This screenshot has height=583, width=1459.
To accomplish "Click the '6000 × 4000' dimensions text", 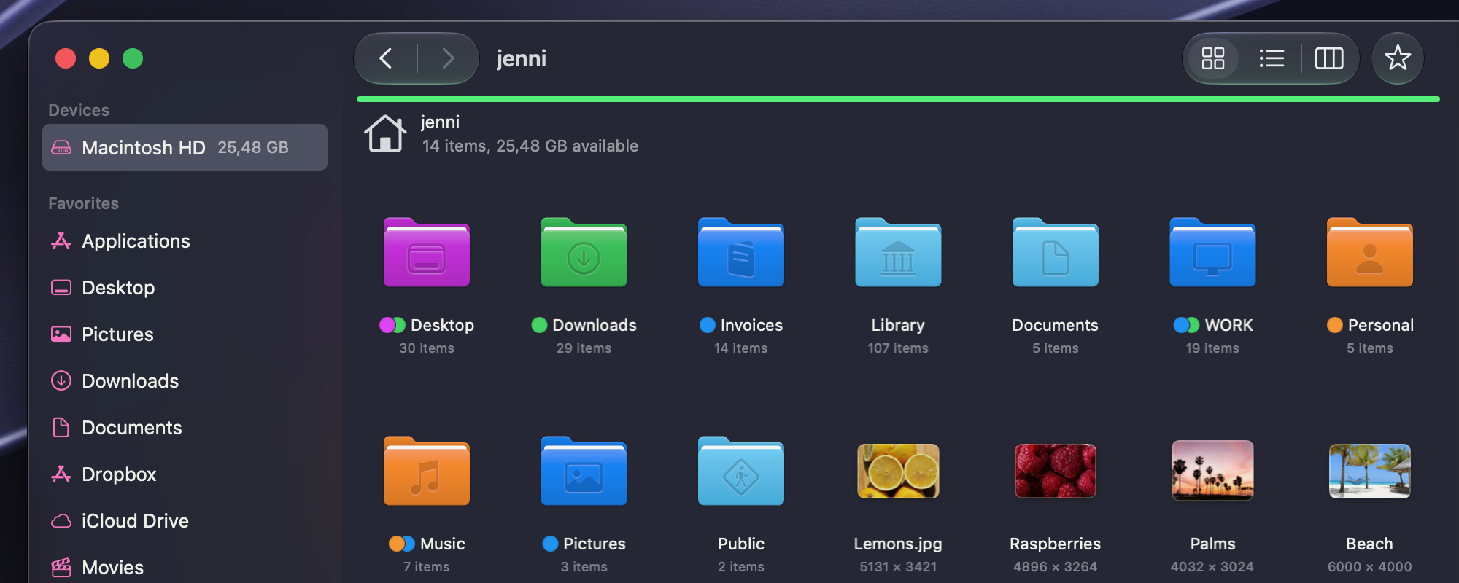I will [x=1370, y=567].
